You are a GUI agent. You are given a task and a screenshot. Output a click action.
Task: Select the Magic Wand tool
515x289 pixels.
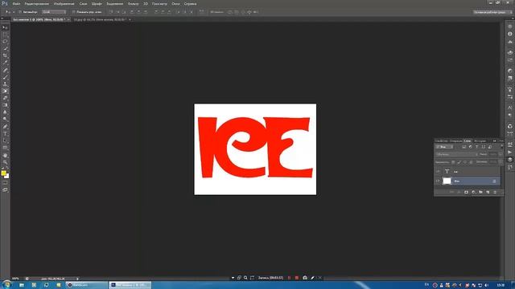tap(5, 48)
